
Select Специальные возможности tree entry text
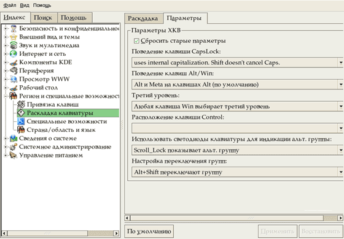[67, 121]
